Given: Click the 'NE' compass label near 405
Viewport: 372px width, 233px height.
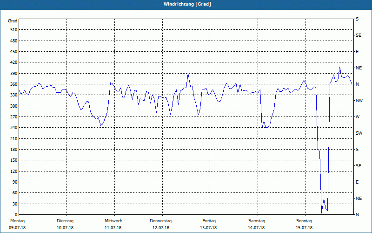Looking at the screenshot, I should click(x=359, y=68).
